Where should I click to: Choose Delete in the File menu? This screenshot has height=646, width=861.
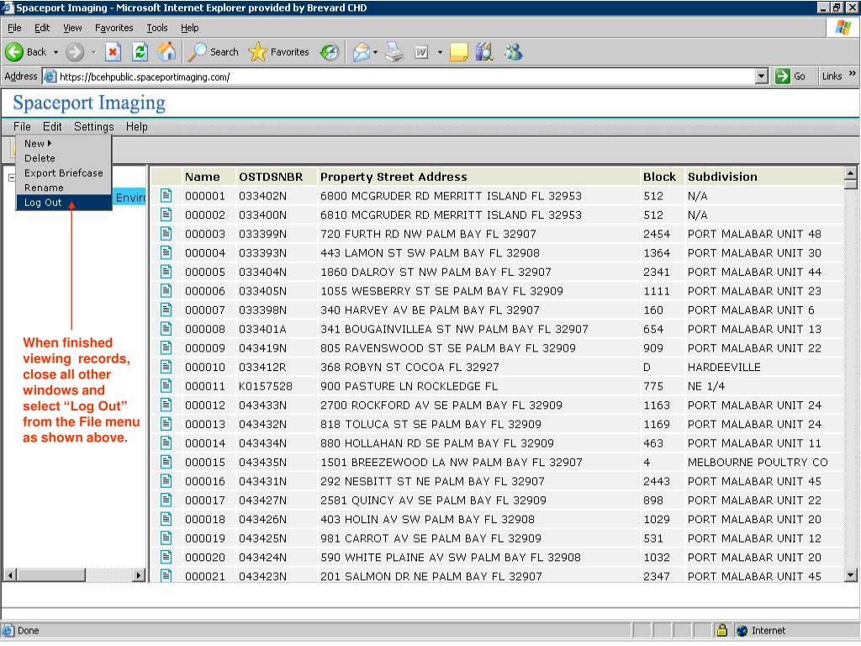pyautogui.click(x=40, y=158)
